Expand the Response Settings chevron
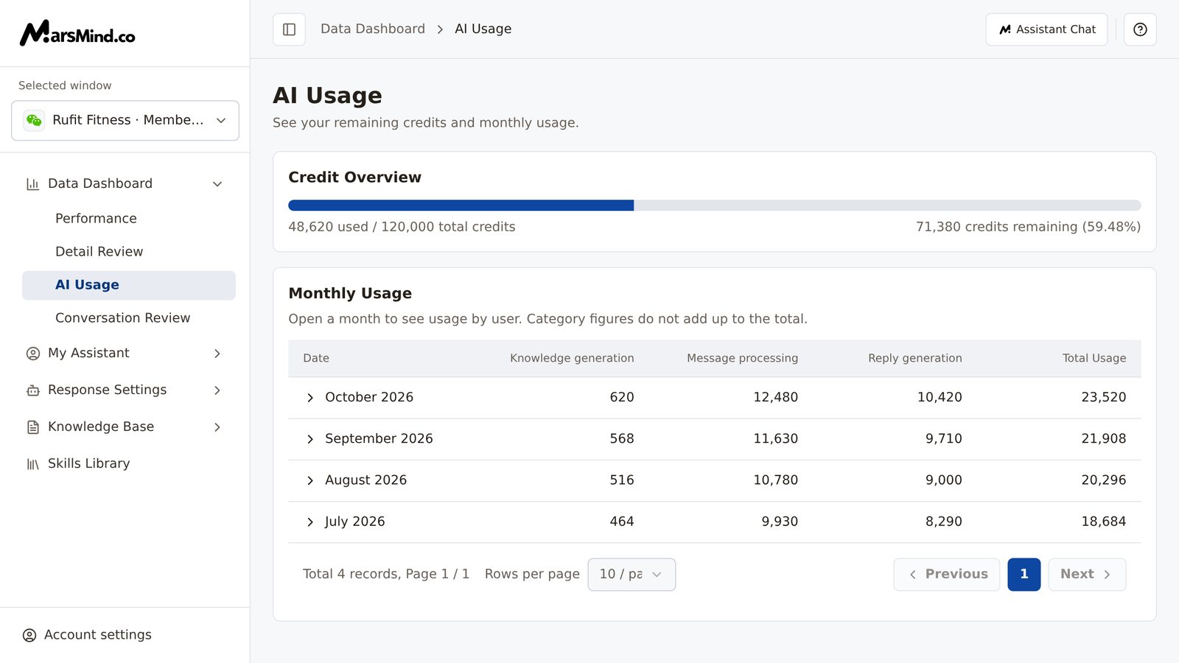 tap(217, 390)
